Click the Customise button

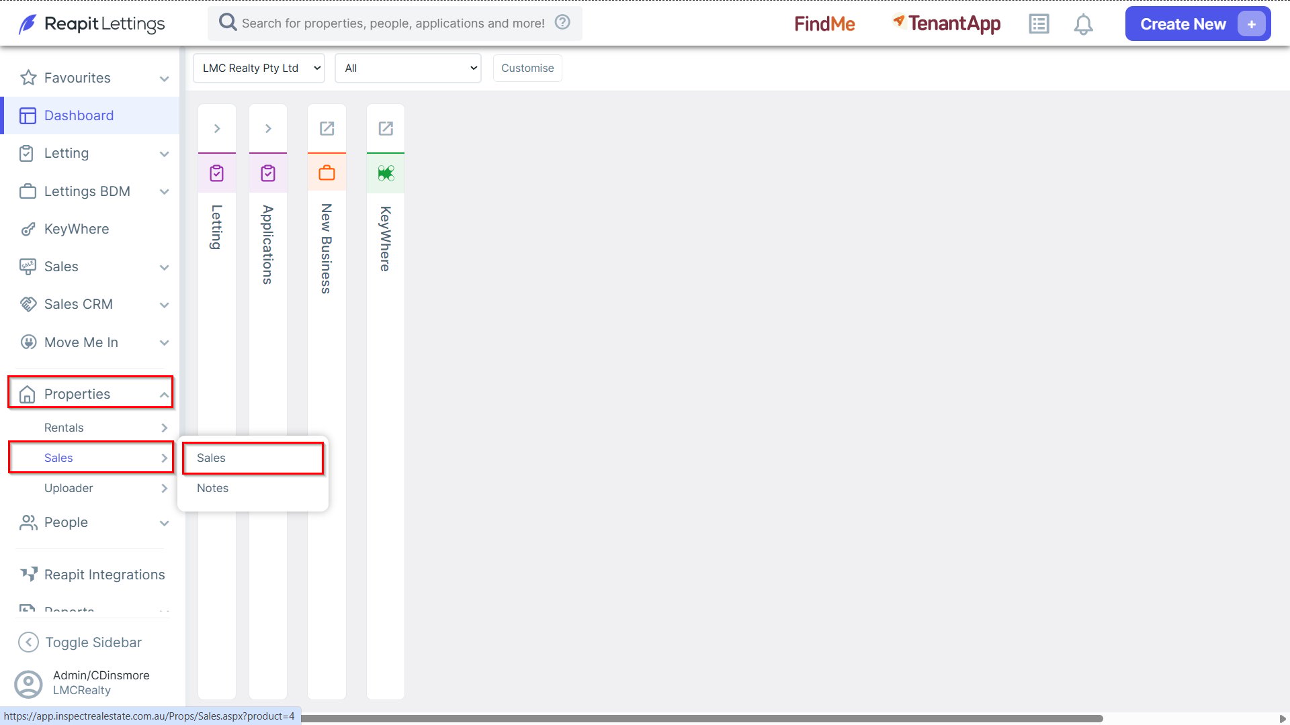[527, 68]
